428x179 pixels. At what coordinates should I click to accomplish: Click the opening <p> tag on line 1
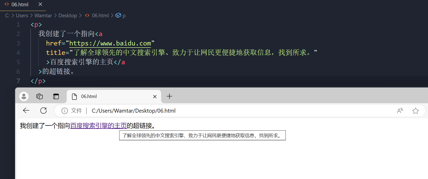click(36, 25)
